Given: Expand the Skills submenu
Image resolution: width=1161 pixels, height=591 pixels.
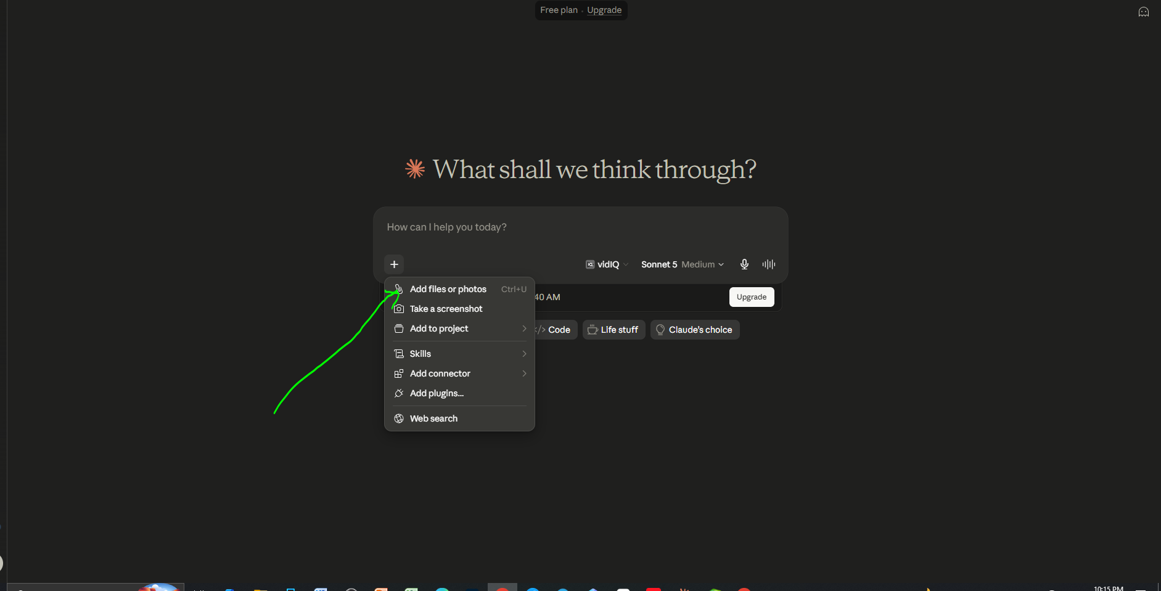Looking at the screenshot, I should click(459, 354).
